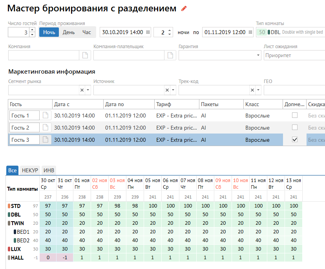Screen dimensions: 325x269
Task: Open the Источник dropdown arrow
Action: [173, 90]
